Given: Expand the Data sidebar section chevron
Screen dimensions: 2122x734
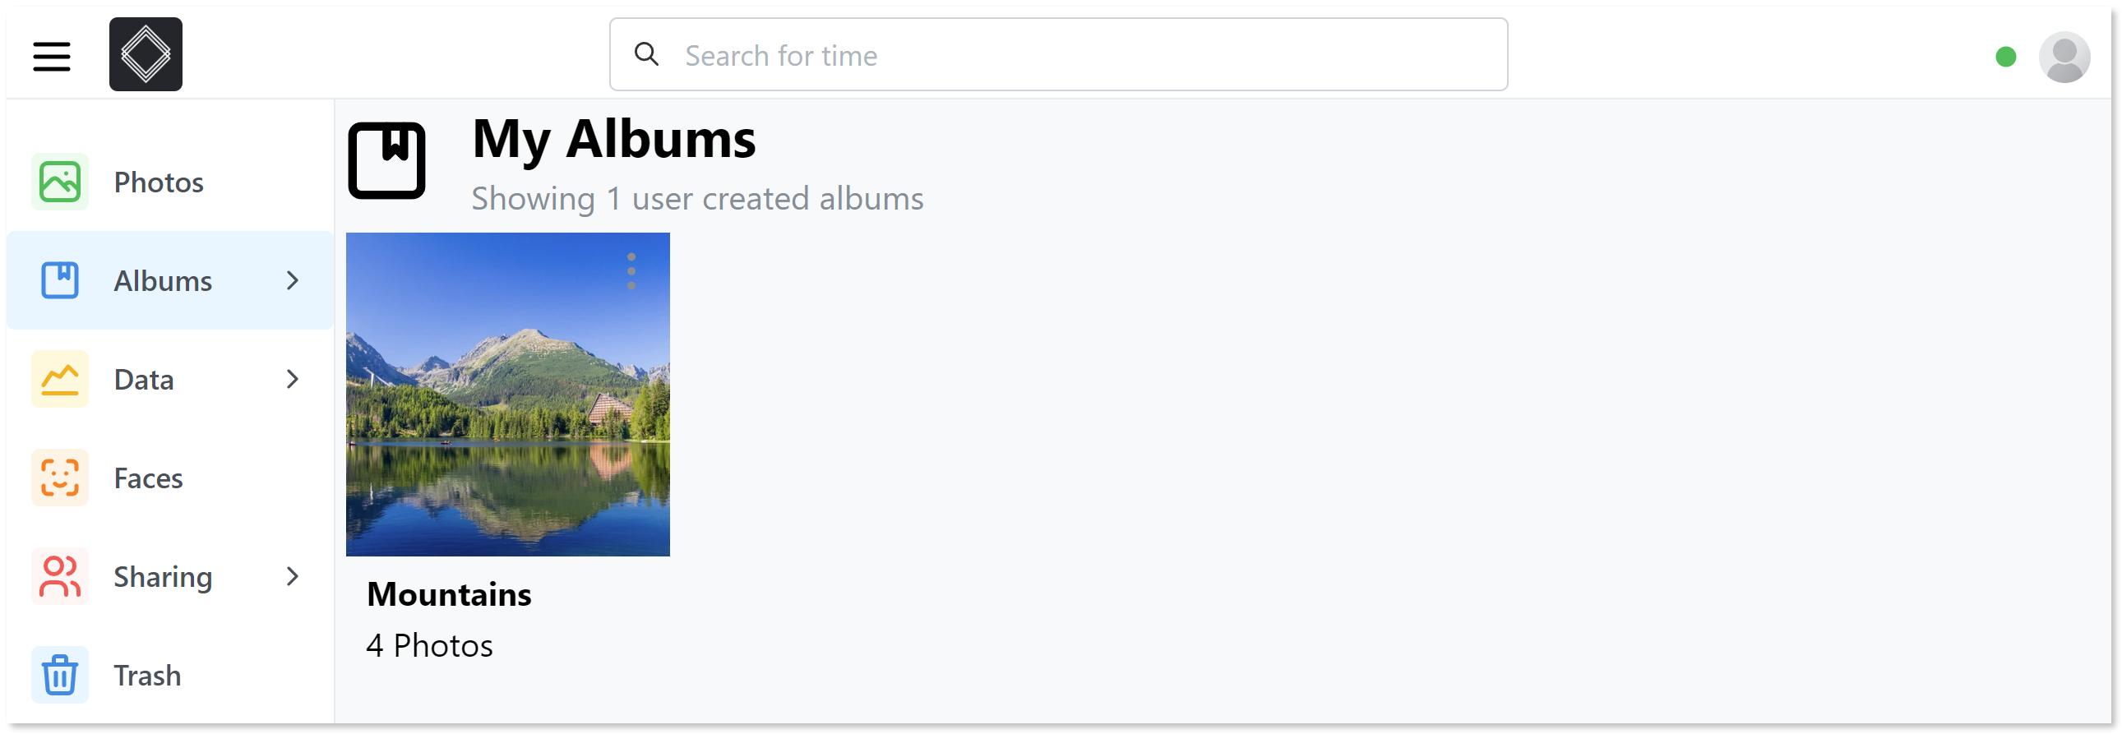Looking at the screenshot, I should coord(293,379).
